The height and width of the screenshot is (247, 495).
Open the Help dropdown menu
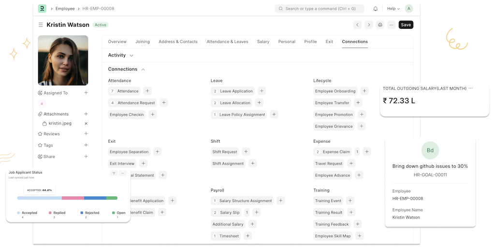[393, 9]
